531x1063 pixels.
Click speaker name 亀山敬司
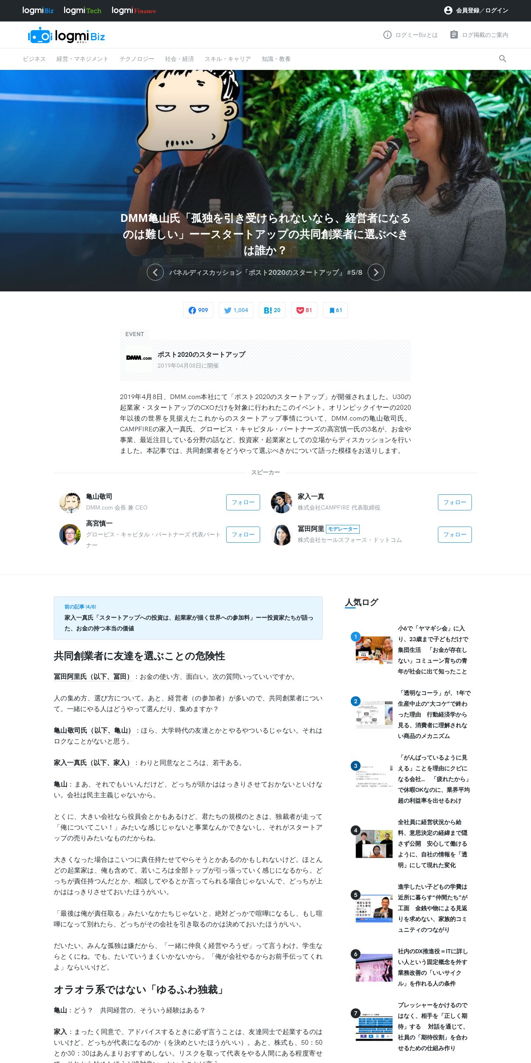(x=99, y=496)
